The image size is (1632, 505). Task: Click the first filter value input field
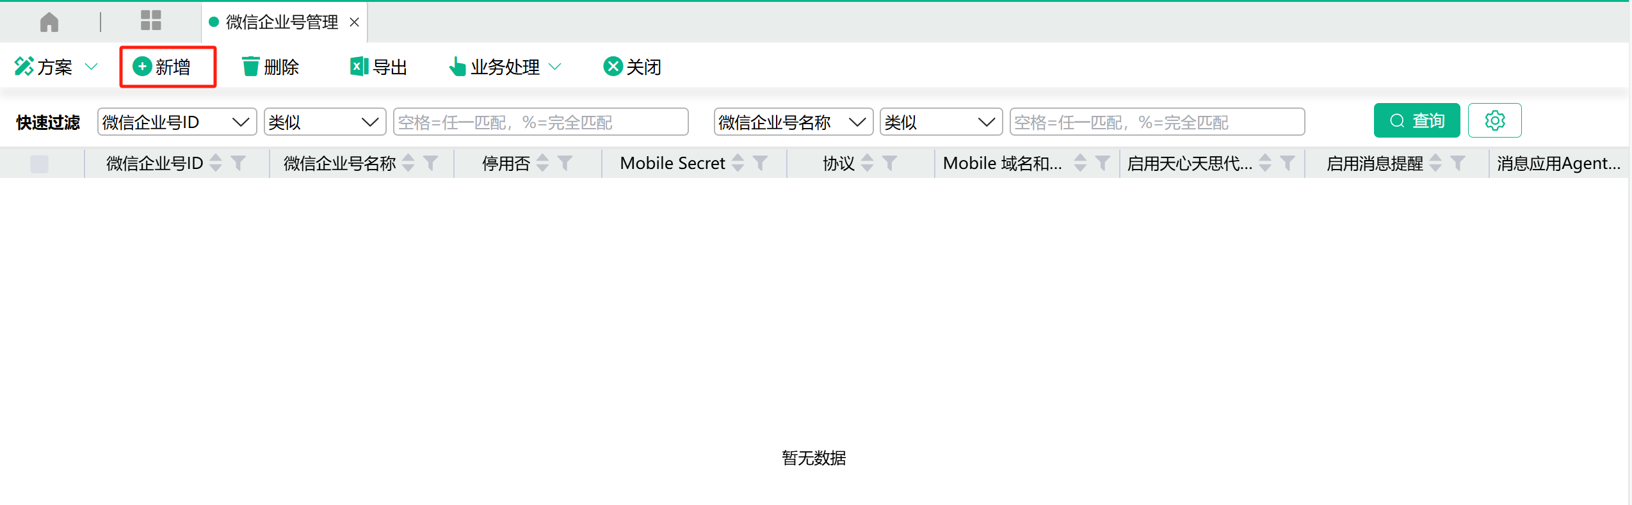click(540, 122)
